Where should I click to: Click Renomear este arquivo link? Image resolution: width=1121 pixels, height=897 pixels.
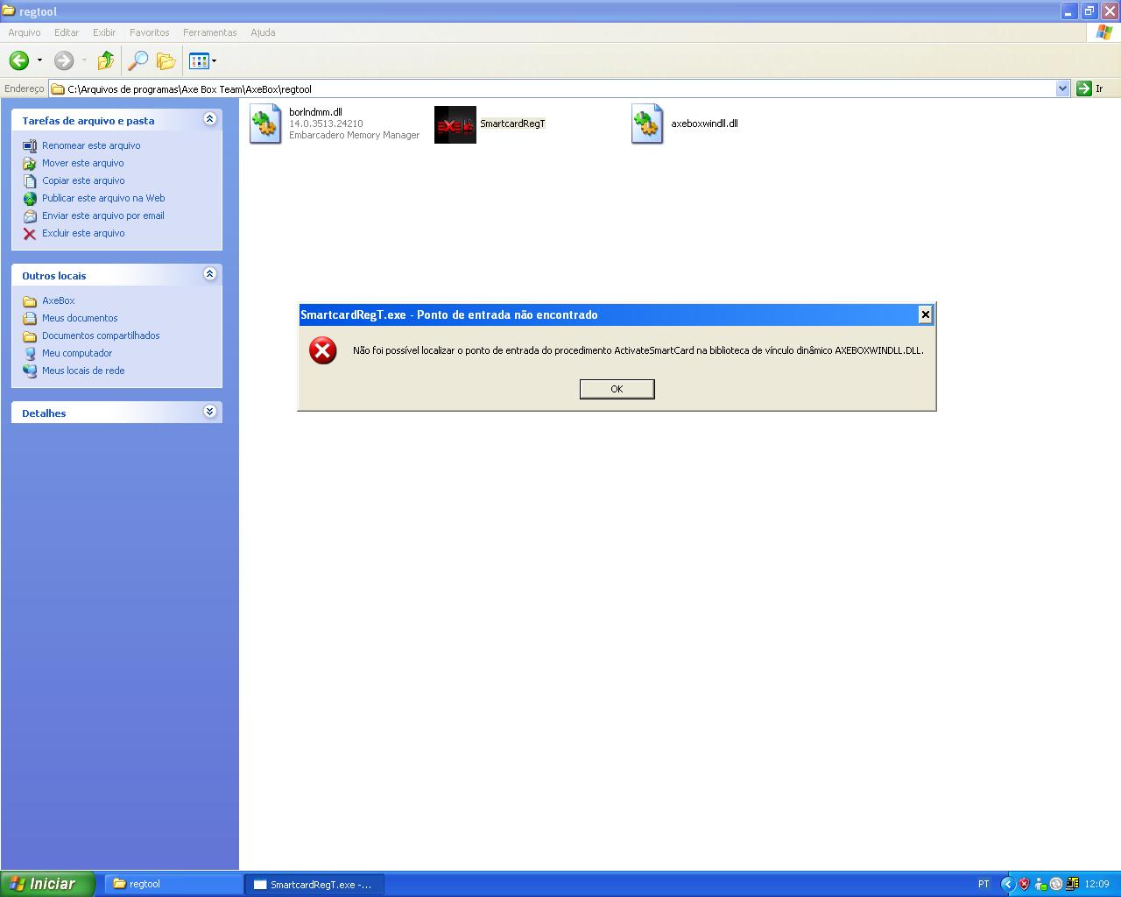pos(91,145)
